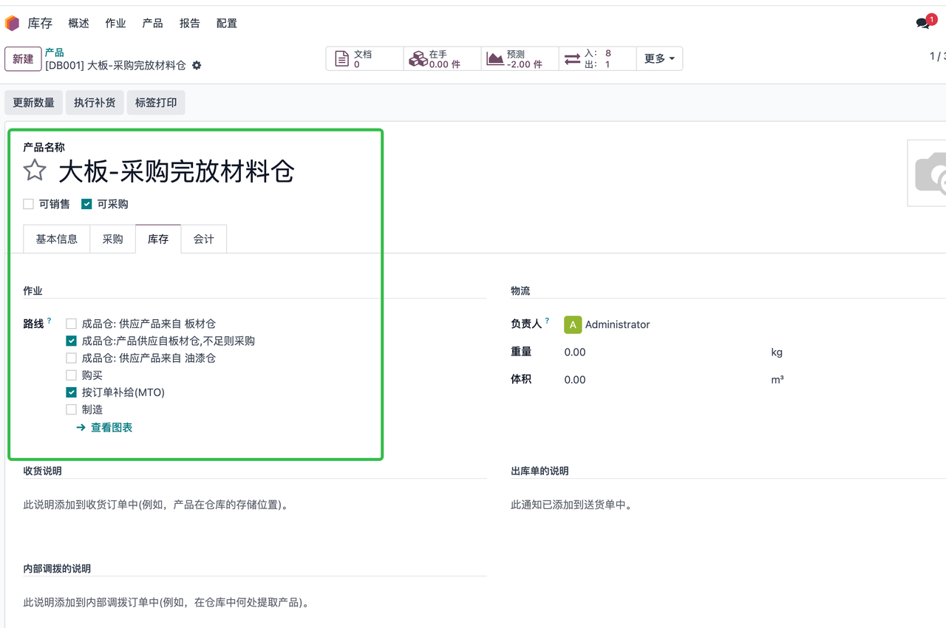
Task: Mark product as favorite with star icon
Action: pos(35,171)
